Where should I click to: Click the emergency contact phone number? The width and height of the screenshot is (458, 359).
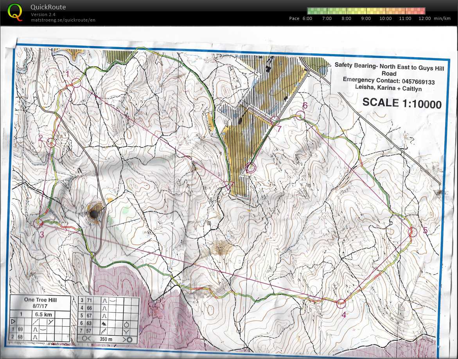coord(418,81)
